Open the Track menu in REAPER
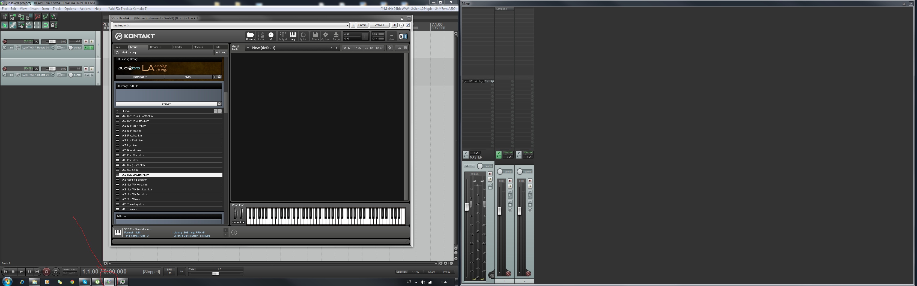This screenshot has height=286, width=917. click(56, 8)
